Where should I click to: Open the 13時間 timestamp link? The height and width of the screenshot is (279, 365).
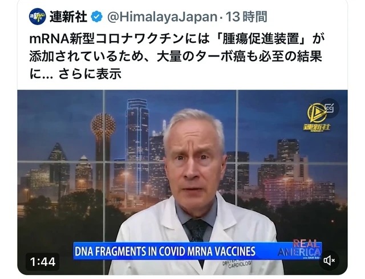246,17
